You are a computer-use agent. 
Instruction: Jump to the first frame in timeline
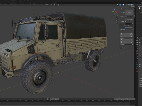click(51, 99)
